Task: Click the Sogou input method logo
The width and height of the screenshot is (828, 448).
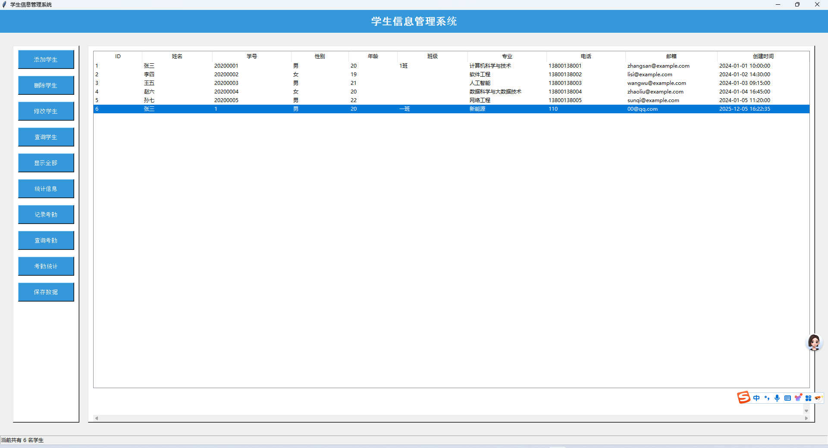Action: click(x=743, y=398)
